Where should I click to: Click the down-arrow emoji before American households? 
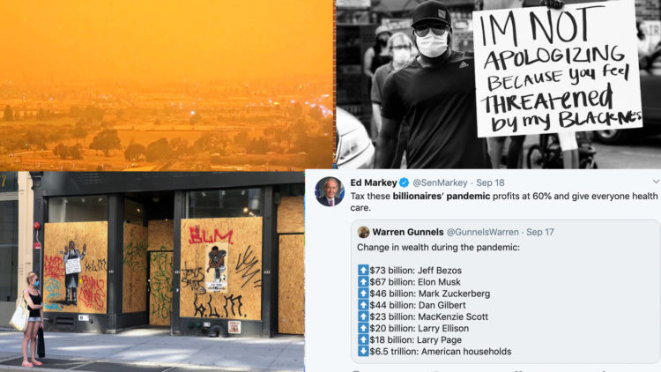click(363, 351)
